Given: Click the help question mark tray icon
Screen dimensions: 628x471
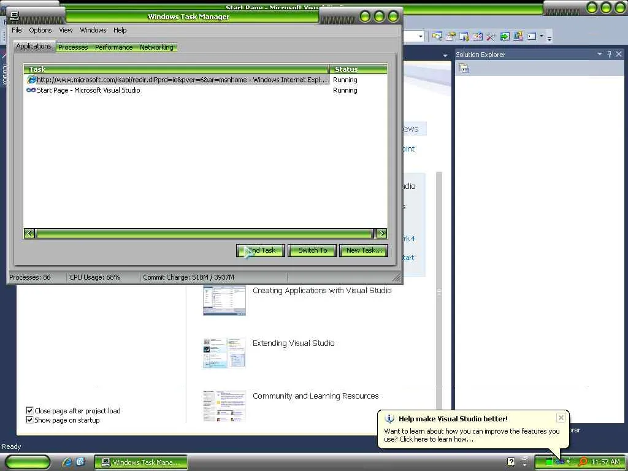Looking at the screenshot, I should [x=511, y=462].
